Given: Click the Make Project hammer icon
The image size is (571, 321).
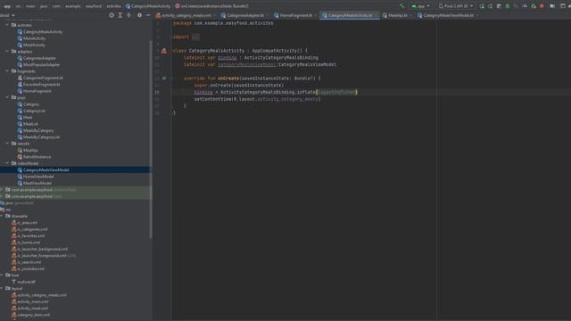Looking at the screenshot, I should (x=402, y=6).
